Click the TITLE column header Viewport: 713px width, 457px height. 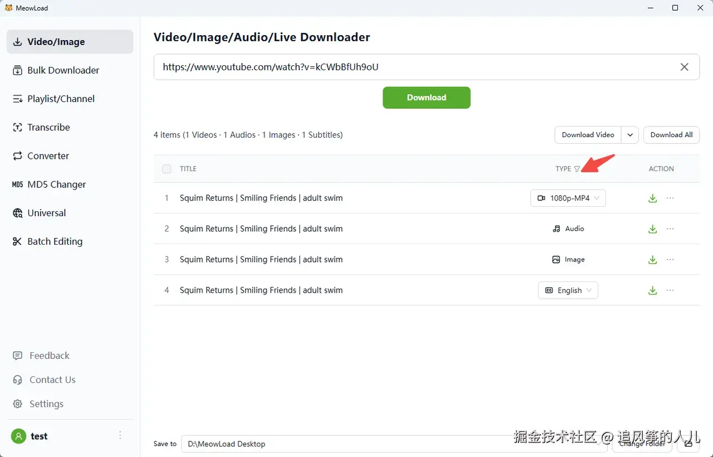188,169
